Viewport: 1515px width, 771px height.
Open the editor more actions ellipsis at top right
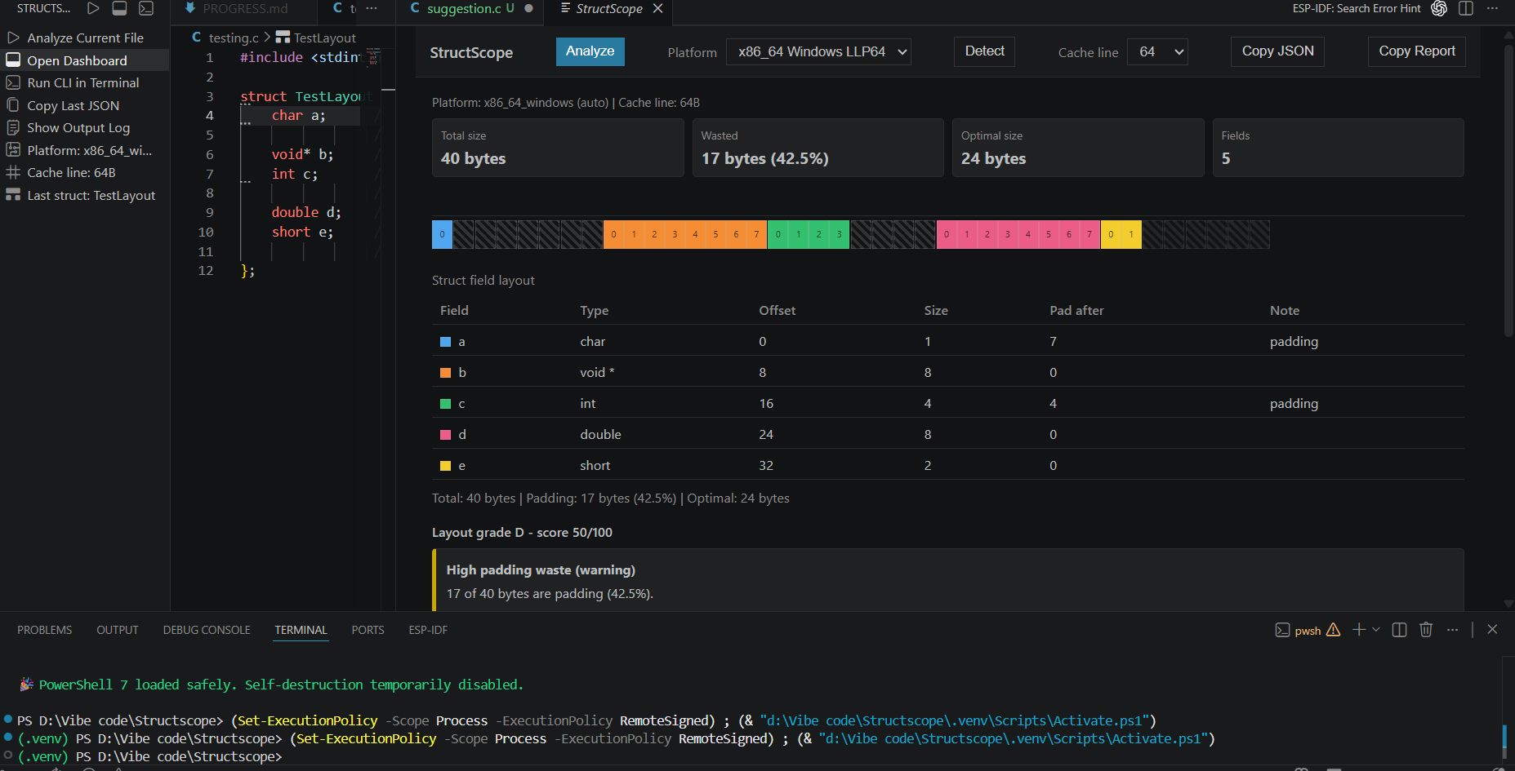tap(1492, 8)
